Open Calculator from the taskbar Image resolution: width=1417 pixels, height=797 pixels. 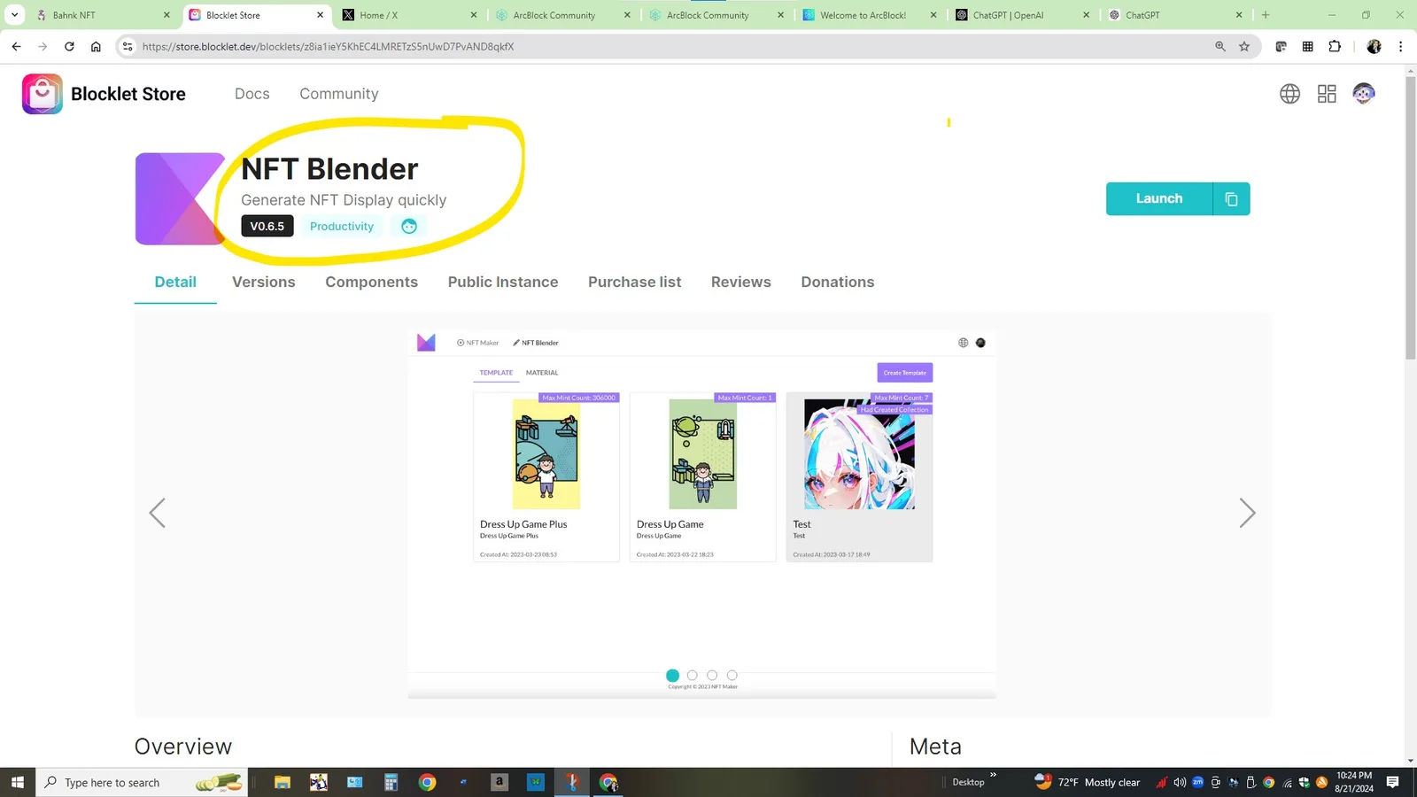391,782
